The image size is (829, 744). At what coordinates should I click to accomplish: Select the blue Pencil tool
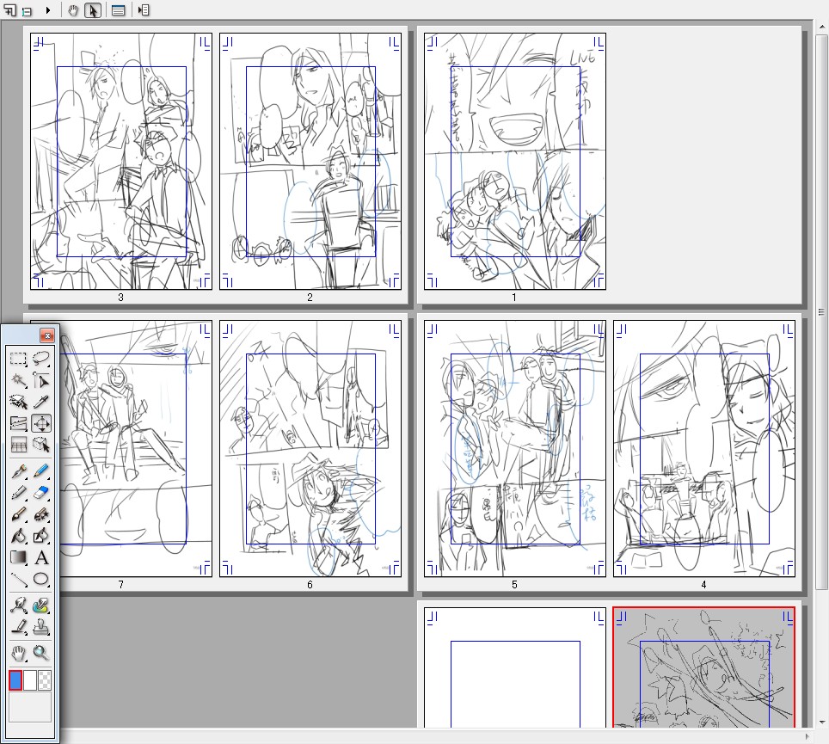coord(41,471)
